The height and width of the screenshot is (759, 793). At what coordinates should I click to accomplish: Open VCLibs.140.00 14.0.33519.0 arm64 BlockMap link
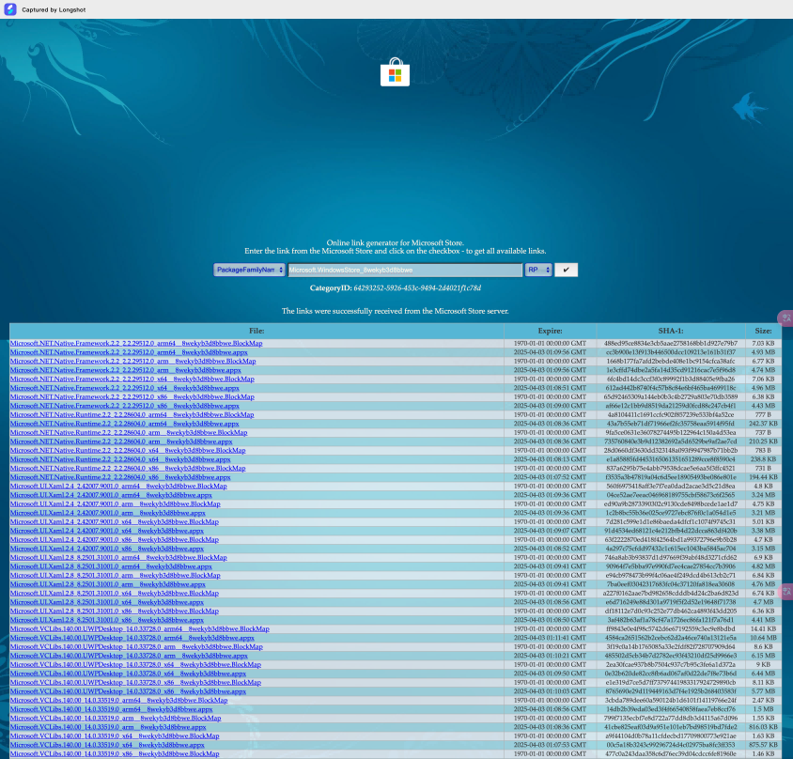(x=118, y=701)
